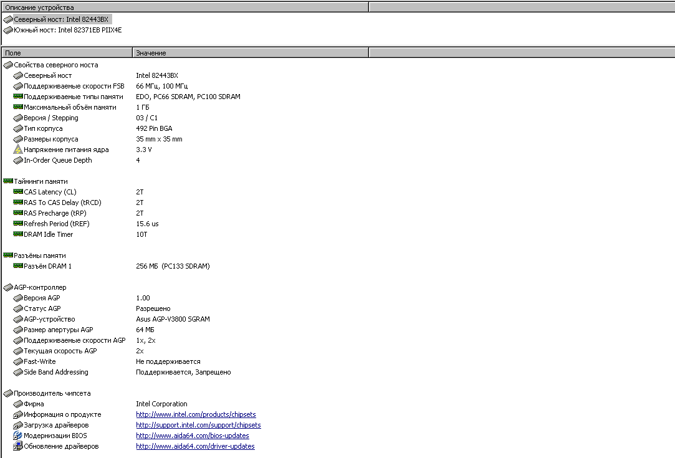Click the value 492 Pin BGA

coord(154,128)
